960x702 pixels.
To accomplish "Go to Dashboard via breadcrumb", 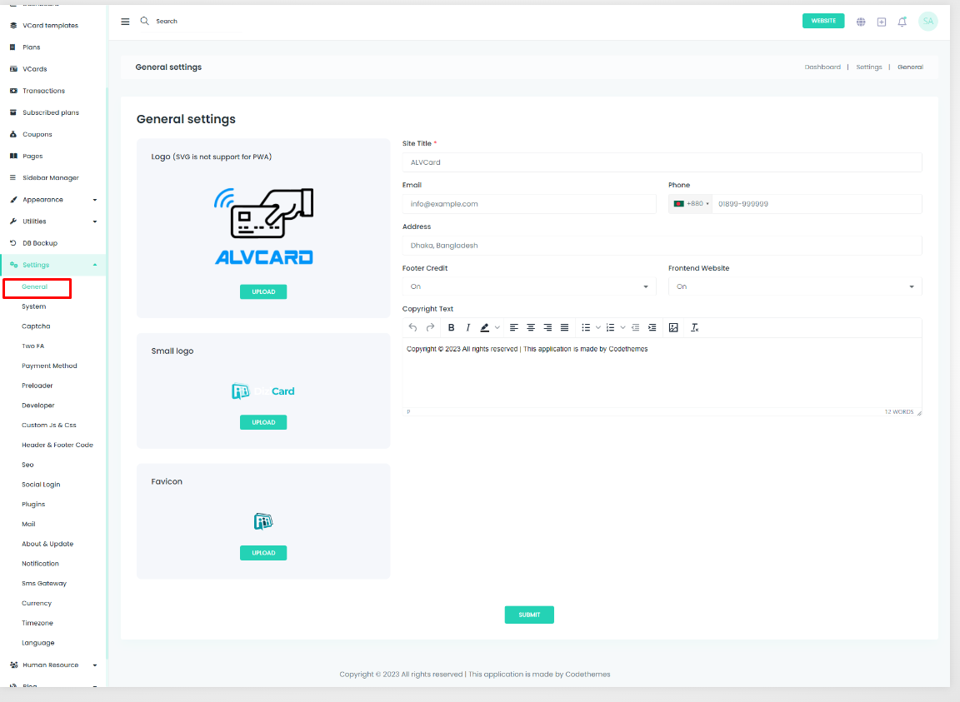I will [x=822, y=67].
